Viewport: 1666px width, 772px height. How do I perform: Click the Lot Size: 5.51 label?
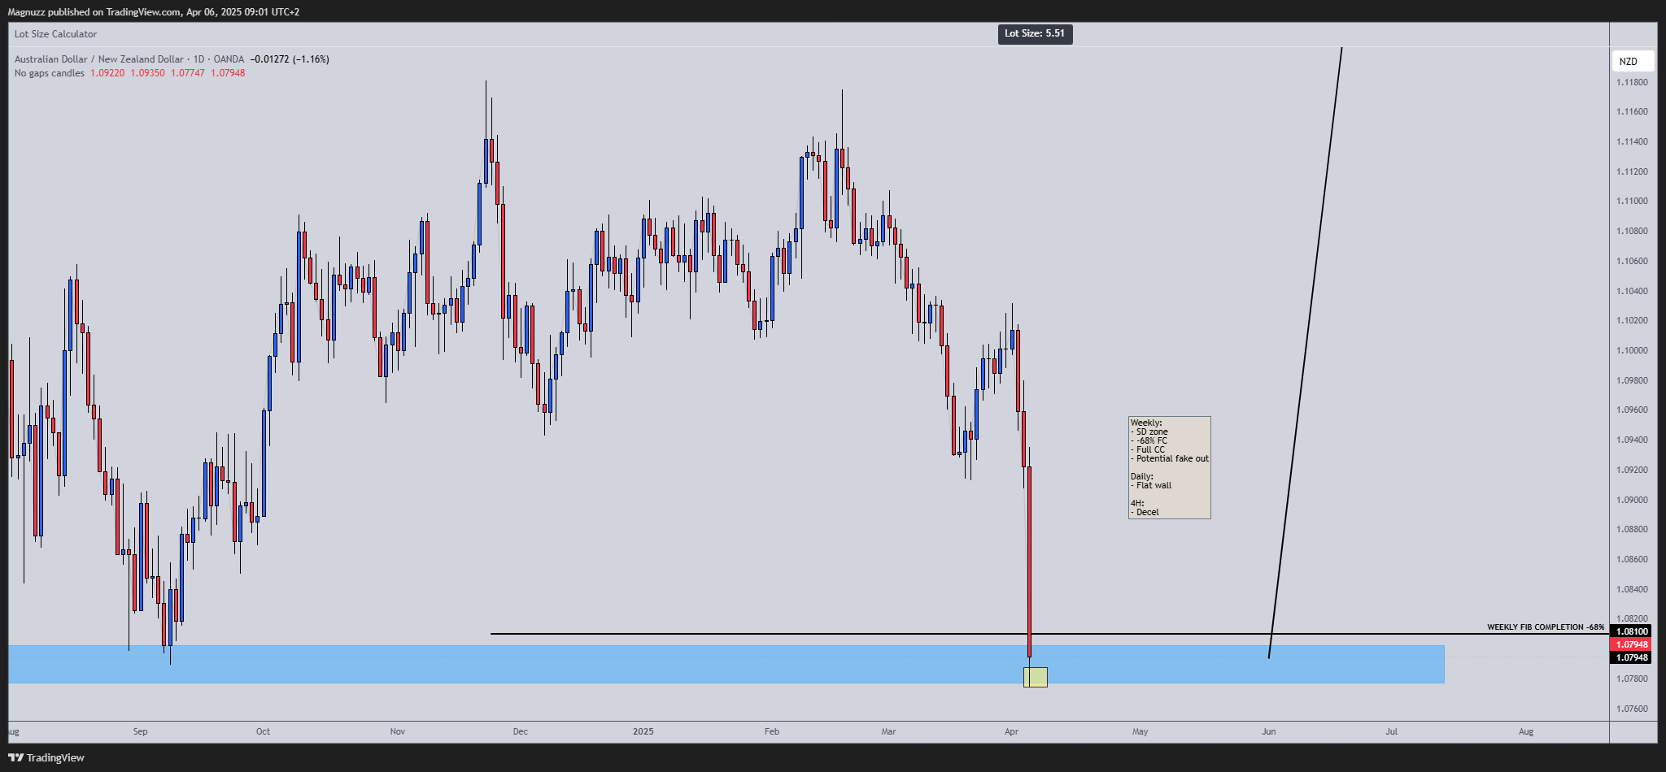[1035, 33]
